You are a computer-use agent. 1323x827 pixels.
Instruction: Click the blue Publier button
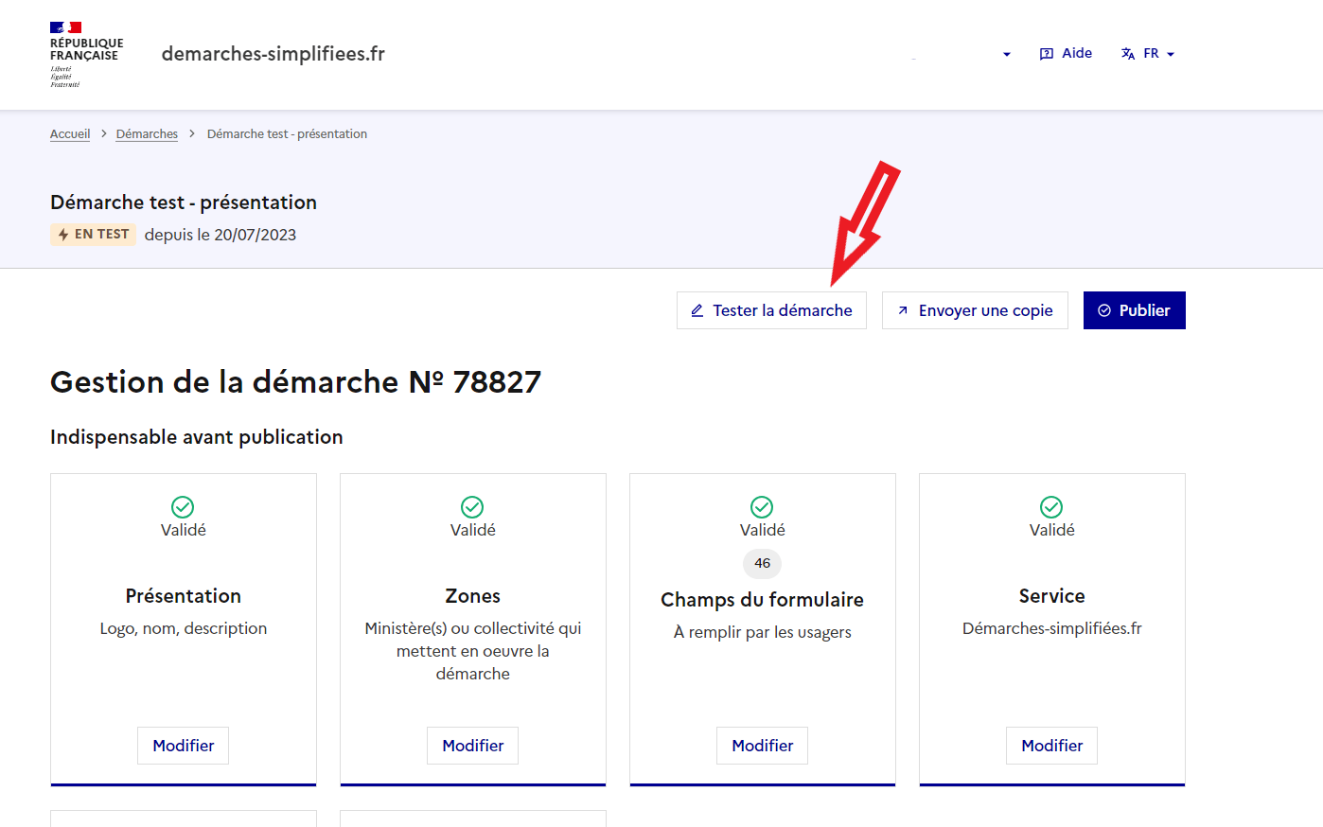[1134, 309]
